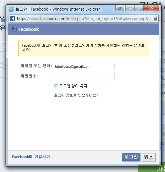Click the Facebook logo in blue header
Viewport: 165px width, 172px height.
(14, 29)
